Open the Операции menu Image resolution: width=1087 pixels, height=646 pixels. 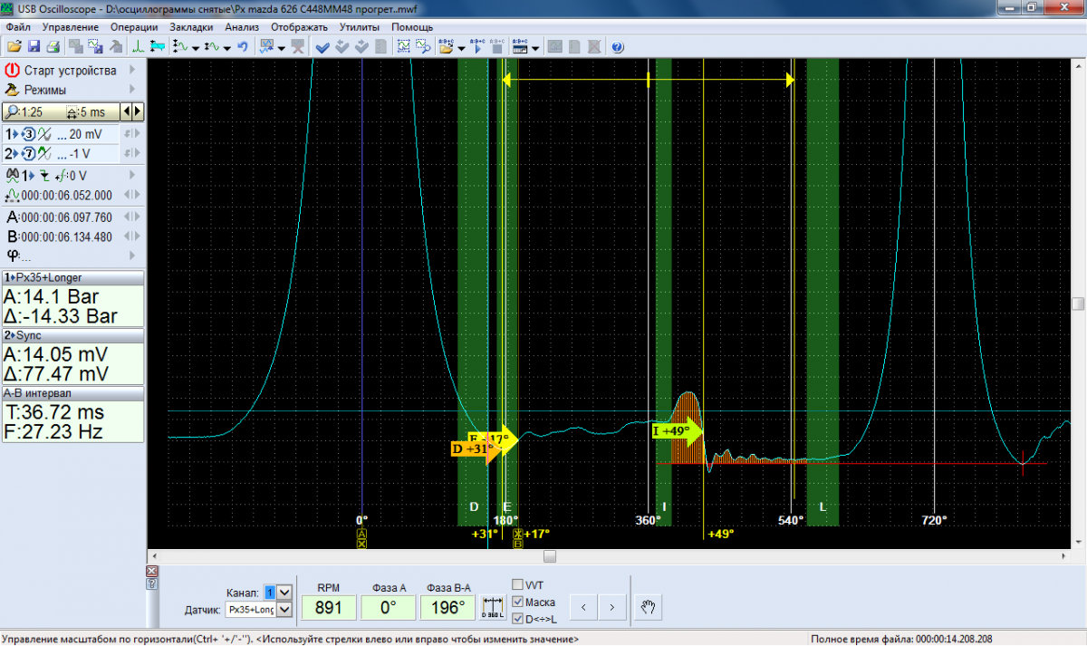click(x=134, y=27)
